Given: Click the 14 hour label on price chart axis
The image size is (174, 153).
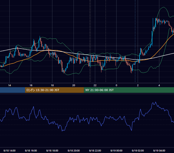Looking at the screenshot, I should [9, 85].
